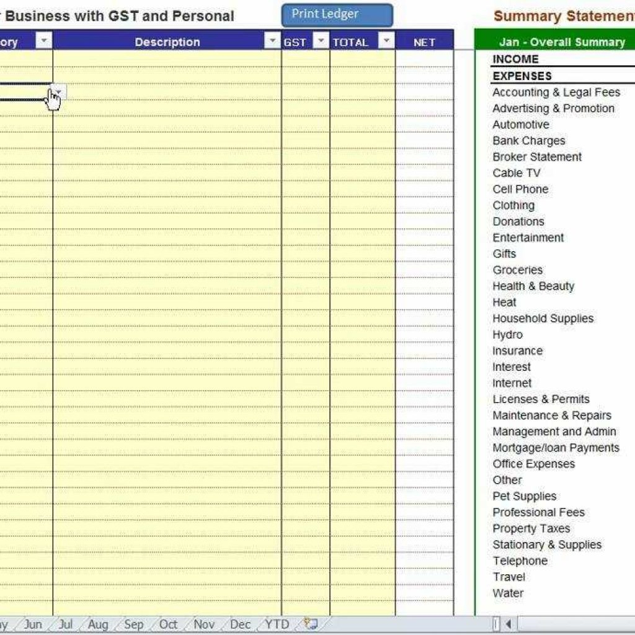
Task: Select the NET column header
Action: pyautogui.click(x=424, y=42)
